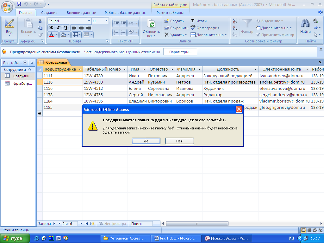Image resolution: width=324 pixels, height=243 pixels.
Task: Click the record Поиск search box
Action: (x=142, y=224)
